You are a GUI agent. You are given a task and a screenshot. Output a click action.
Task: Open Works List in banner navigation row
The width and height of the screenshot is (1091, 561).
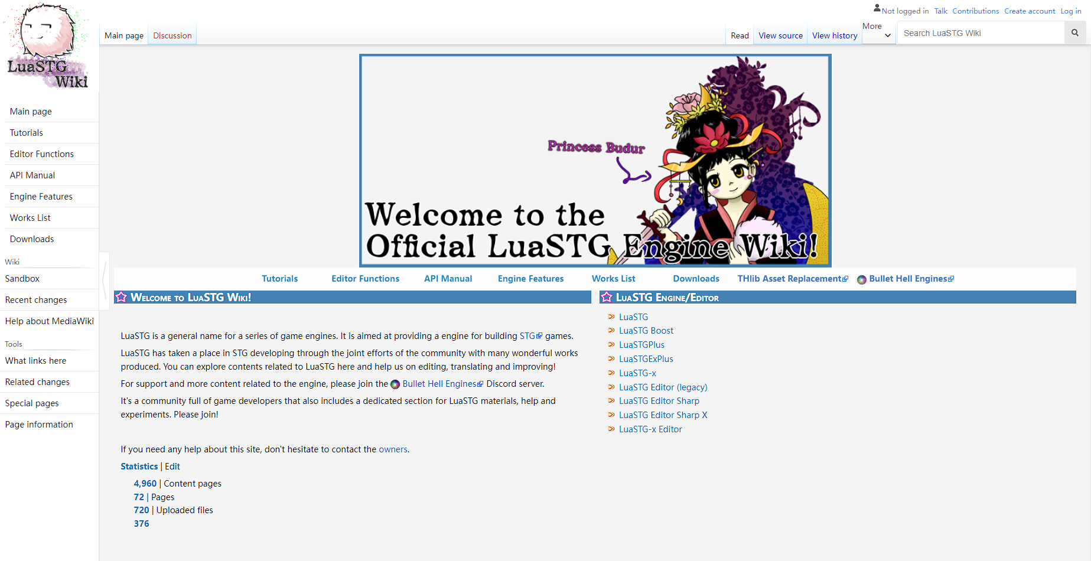coord(614,279)
